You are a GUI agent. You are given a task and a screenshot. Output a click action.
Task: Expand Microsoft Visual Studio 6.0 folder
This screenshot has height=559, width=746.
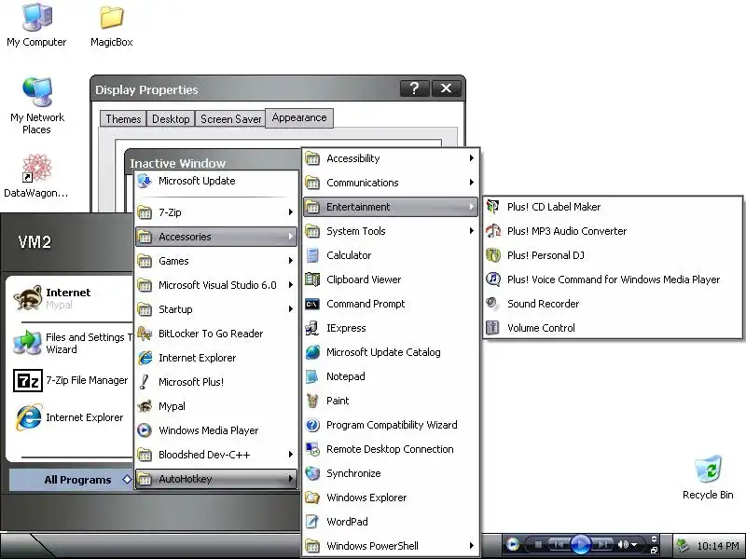(x=216, y=285)
